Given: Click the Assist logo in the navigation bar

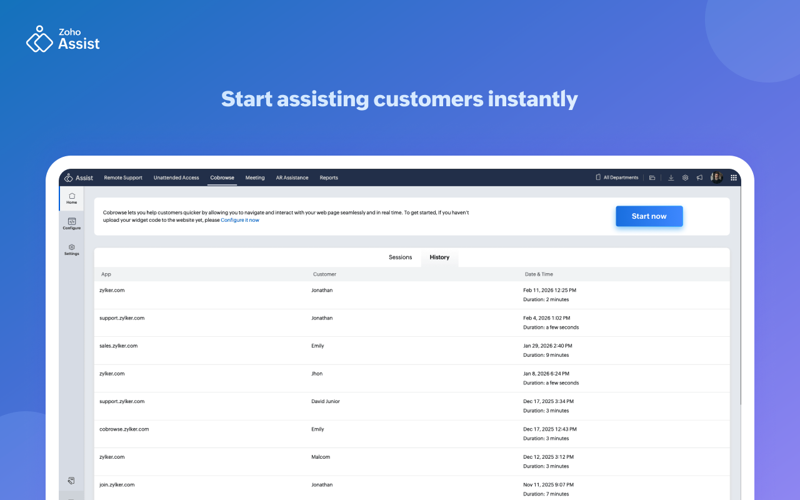Looking at the screenshot, I should point(79,177).
